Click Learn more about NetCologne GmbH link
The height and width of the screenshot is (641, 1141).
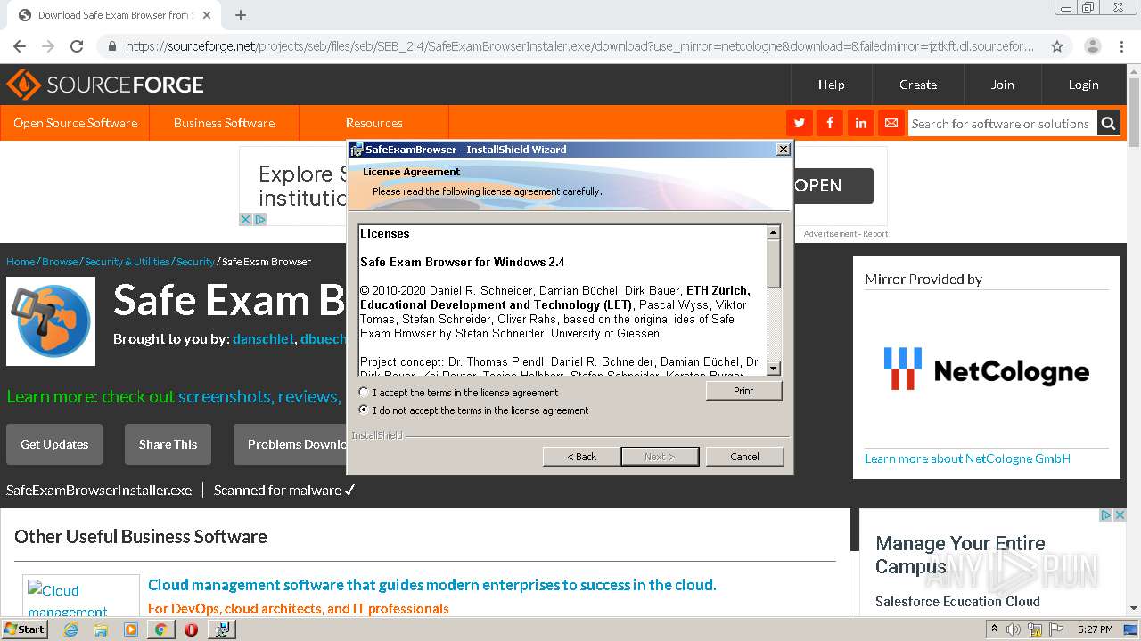click(x=967, y=458)
